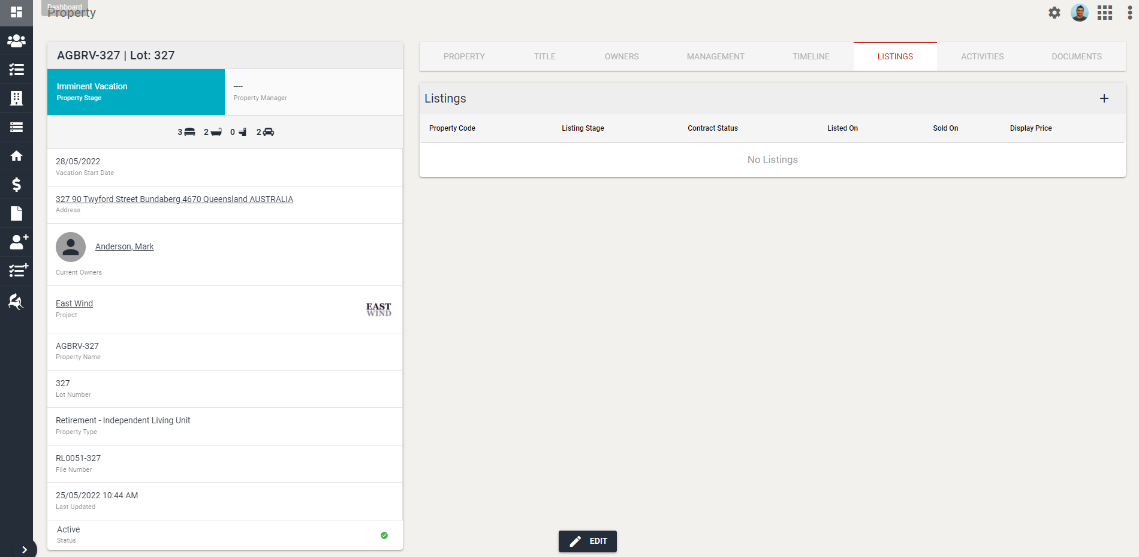Image resolution: width=1139 pixels, height=557 pixels.
Task: Add a new listing with plus icon
Action: (x=1104, y=98)
